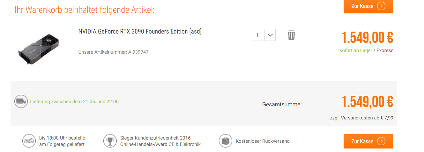Click the trash icon to remove the RTX 3090
This screenshot has height=152, width=424.
291,35
